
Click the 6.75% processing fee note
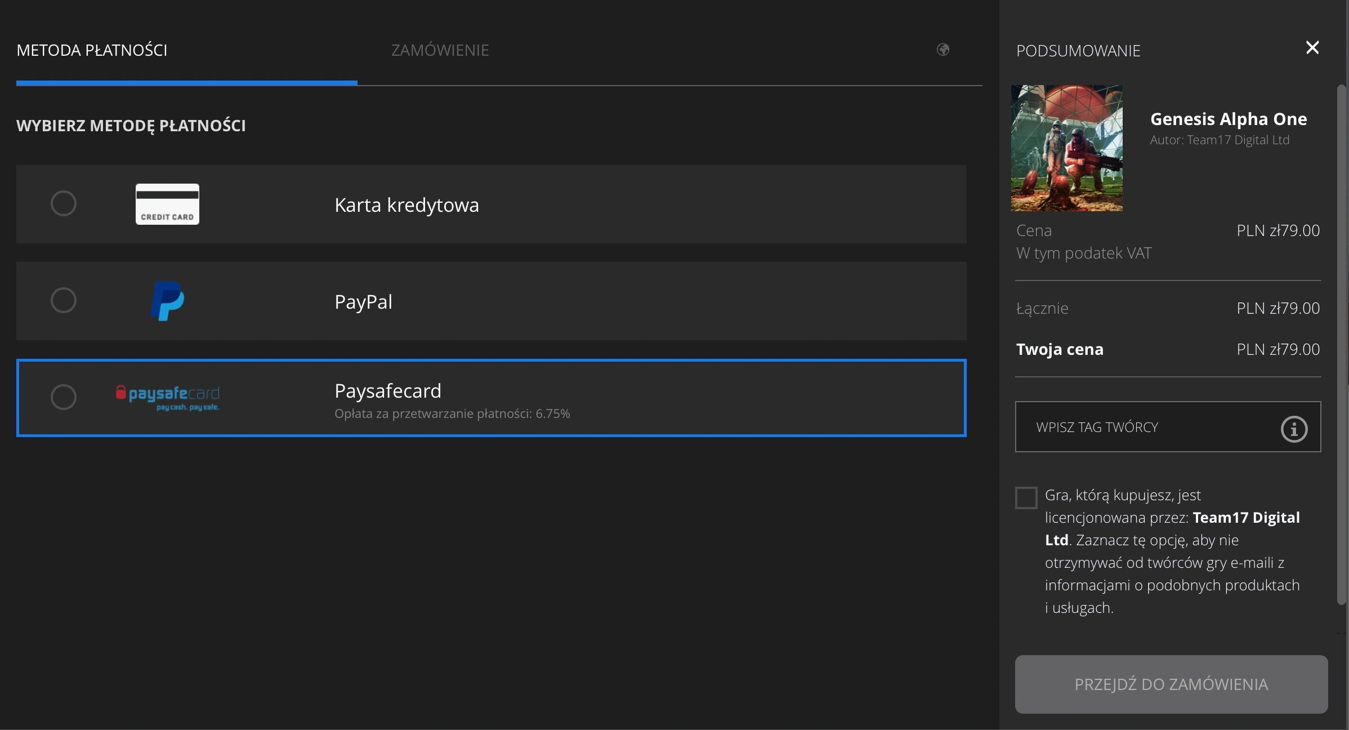tap(452, 413)
